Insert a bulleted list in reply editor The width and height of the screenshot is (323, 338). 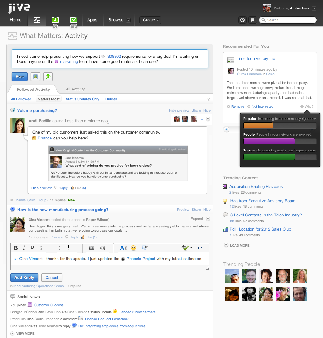(62, 248)
